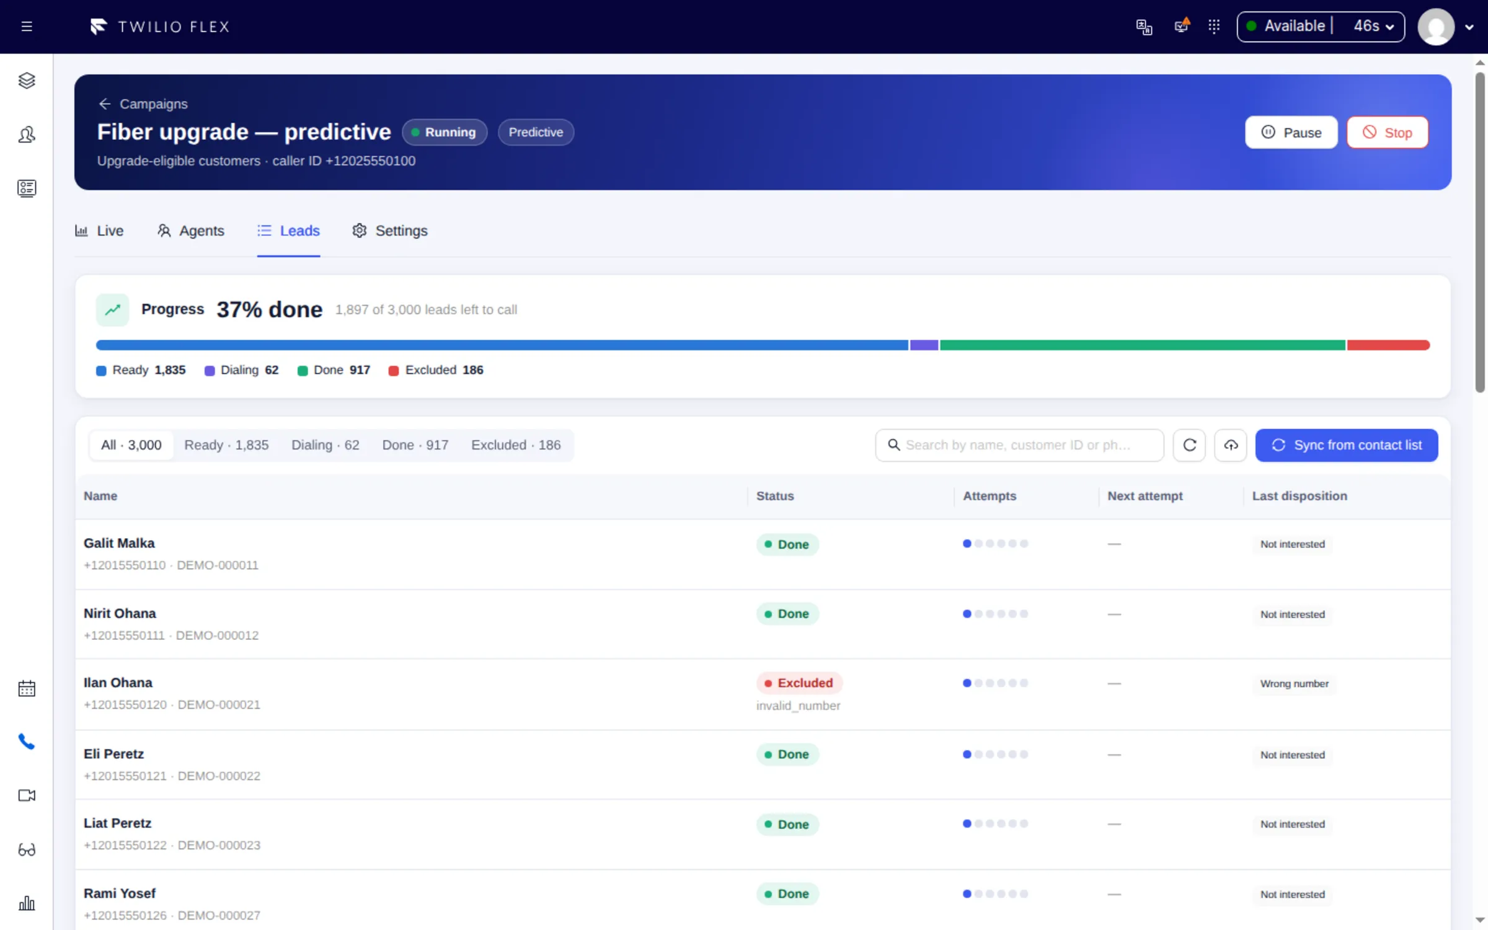Click the Wrong number disposition tag

point(1294,683)
